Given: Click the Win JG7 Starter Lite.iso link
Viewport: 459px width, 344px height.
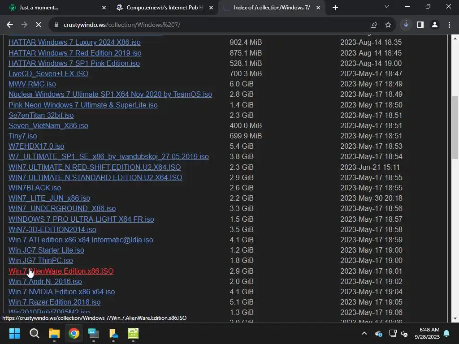Looking at the screenshot, I should [x=46, y=250].
